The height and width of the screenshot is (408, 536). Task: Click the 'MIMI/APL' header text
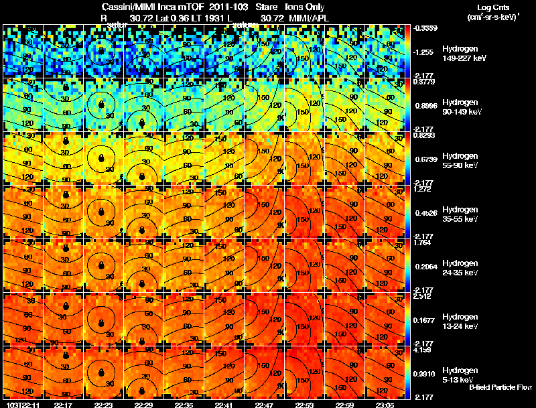tap(309, 18)
